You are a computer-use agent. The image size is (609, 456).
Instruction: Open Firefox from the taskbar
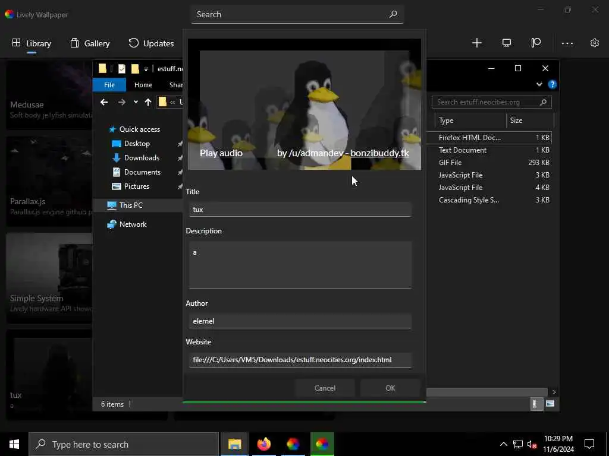(x=263, y=444)
